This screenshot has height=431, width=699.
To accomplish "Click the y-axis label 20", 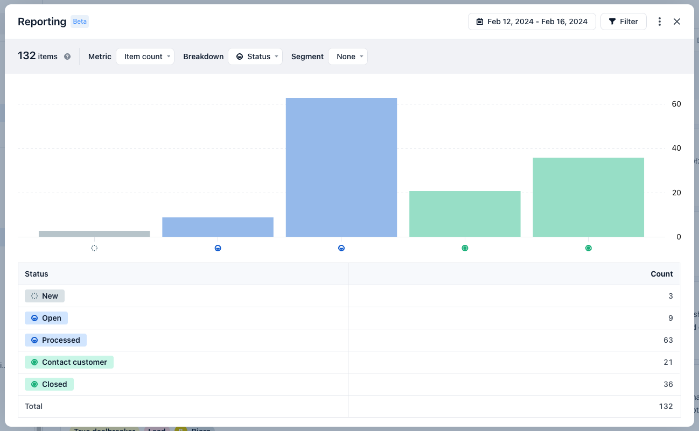I will 676,193.
